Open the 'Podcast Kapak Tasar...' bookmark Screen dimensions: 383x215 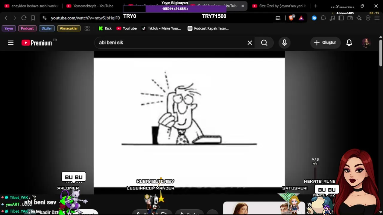tap(208, 28)
